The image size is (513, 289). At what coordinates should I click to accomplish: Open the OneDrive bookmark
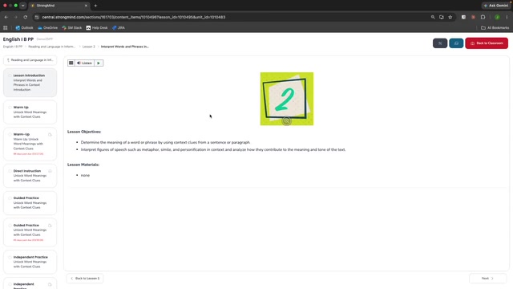(x=47, y=28)
